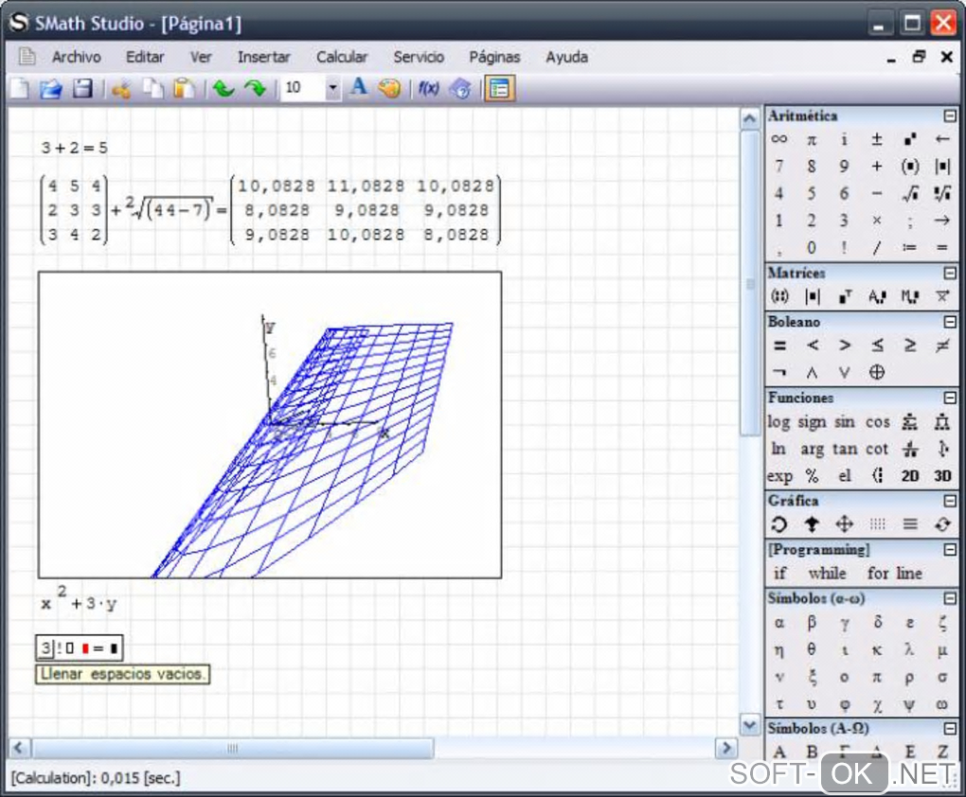Screen dimensions: 966x797
Task: Insert the factorial symbol in Aritmética
Action: click(x=844, y=248)
